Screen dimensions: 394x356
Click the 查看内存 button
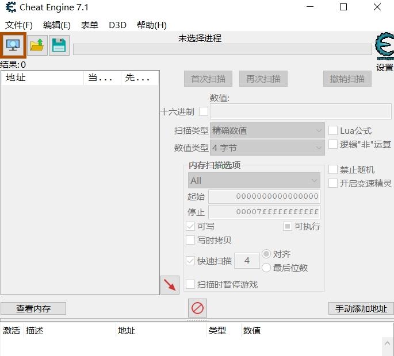click(x=33, y=308)
